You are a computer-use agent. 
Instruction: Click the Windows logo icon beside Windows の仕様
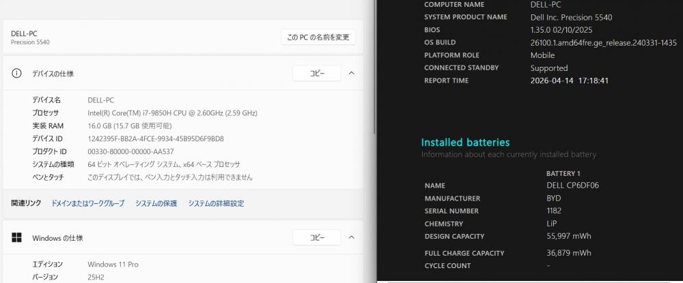(16, 238)
